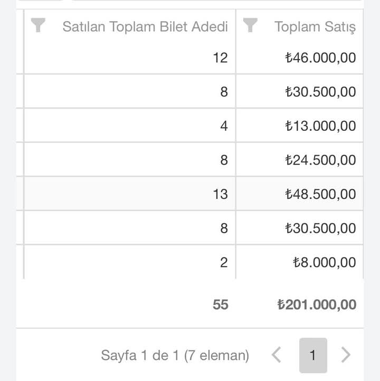Sort by Satılan Toplam Bilet Adedi header

pos(145,26)
